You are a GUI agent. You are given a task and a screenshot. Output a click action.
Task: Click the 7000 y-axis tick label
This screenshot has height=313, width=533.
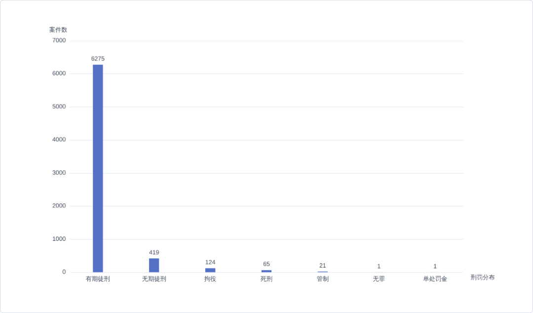point(59,40)
